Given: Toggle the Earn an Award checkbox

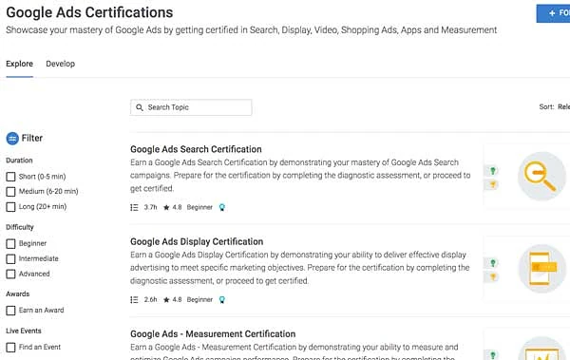Looking at the screenshot, I should pos(10,311).
